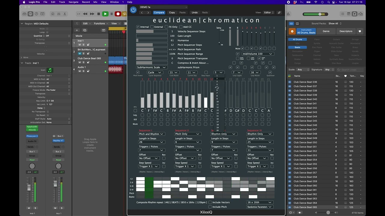This screenshot has width=385, height=216.
Task: Open the tracks area Edit menu
Action: [x=87, y=23]
